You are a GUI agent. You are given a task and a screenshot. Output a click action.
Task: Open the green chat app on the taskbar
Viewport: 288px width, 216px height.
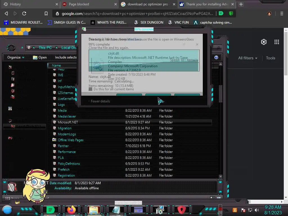pyautogui.click(x=50, y=210)
